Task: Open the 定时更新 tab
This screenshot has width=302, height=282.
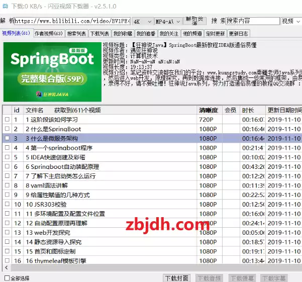Action: 216,34
